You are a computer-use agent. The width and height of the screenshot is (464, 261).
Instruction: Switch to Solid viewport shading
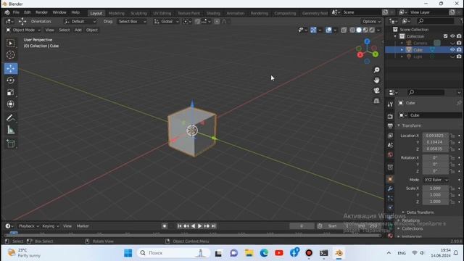point(359,30)
